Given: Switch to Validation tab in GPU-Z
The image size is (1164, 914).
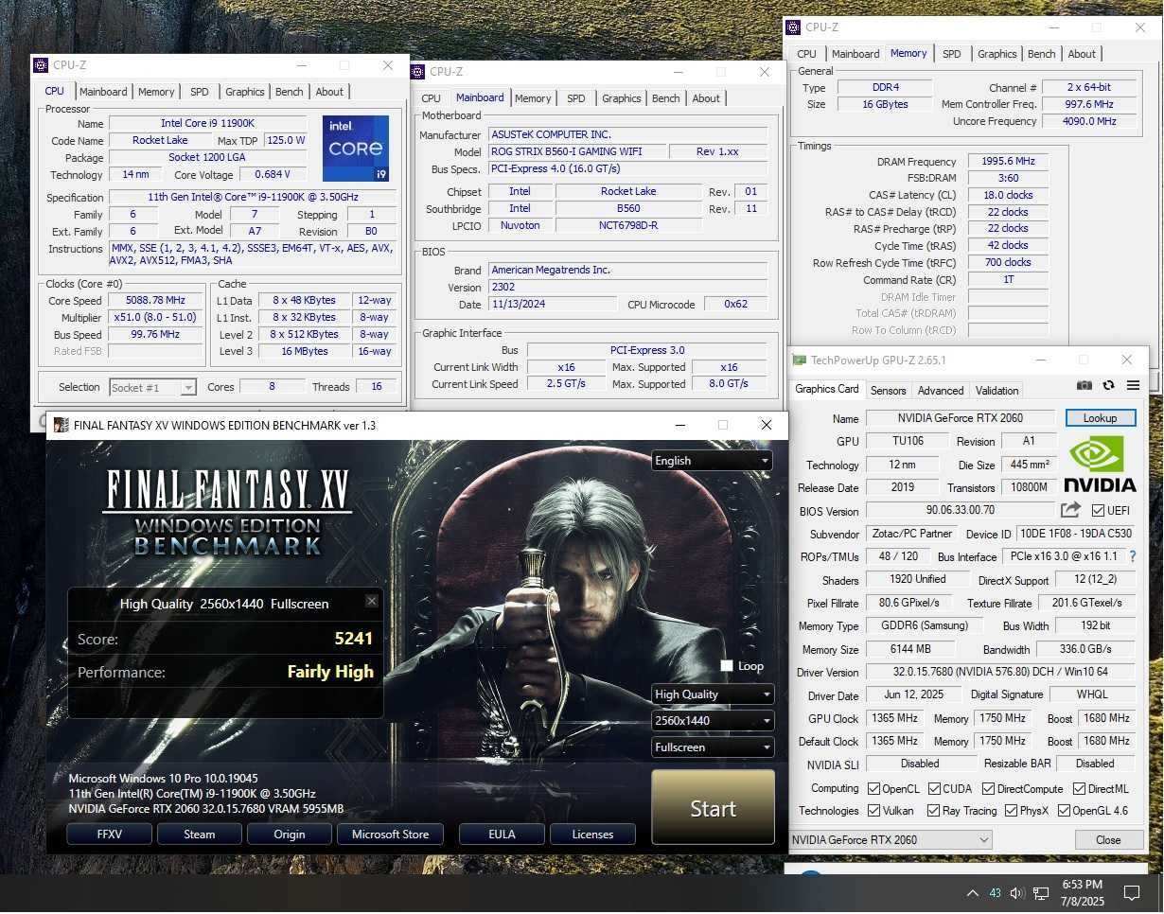Looking at the screenshot, I should point(997,390).
